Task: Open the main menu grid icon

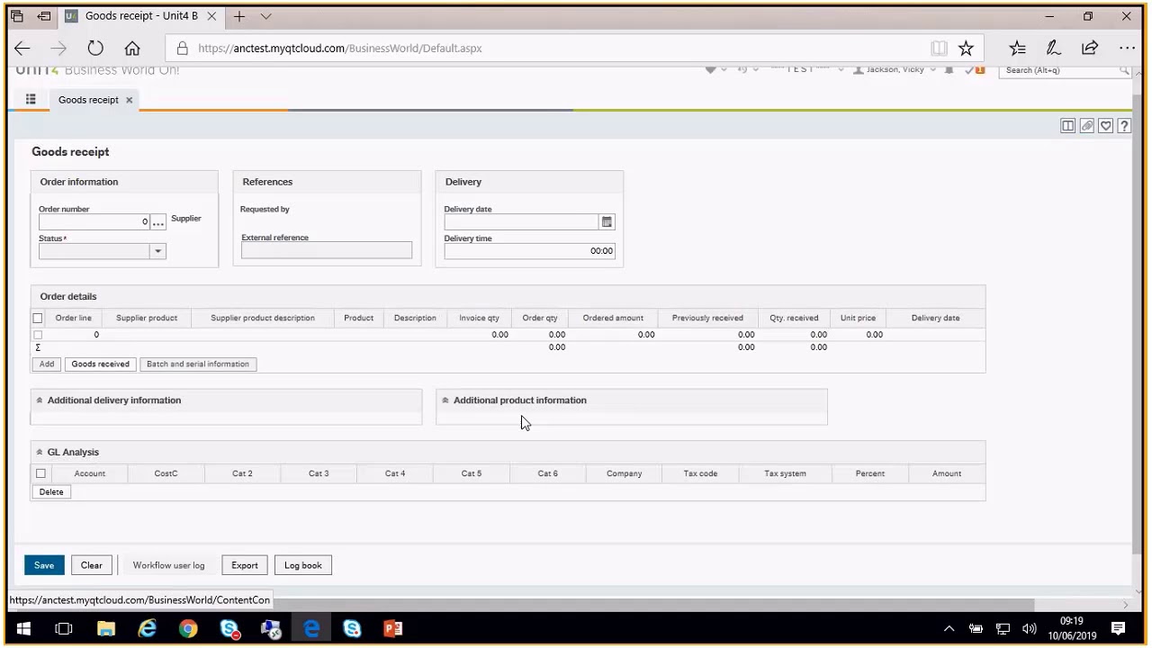Action: pyautogui.click(x=31, y=100)
